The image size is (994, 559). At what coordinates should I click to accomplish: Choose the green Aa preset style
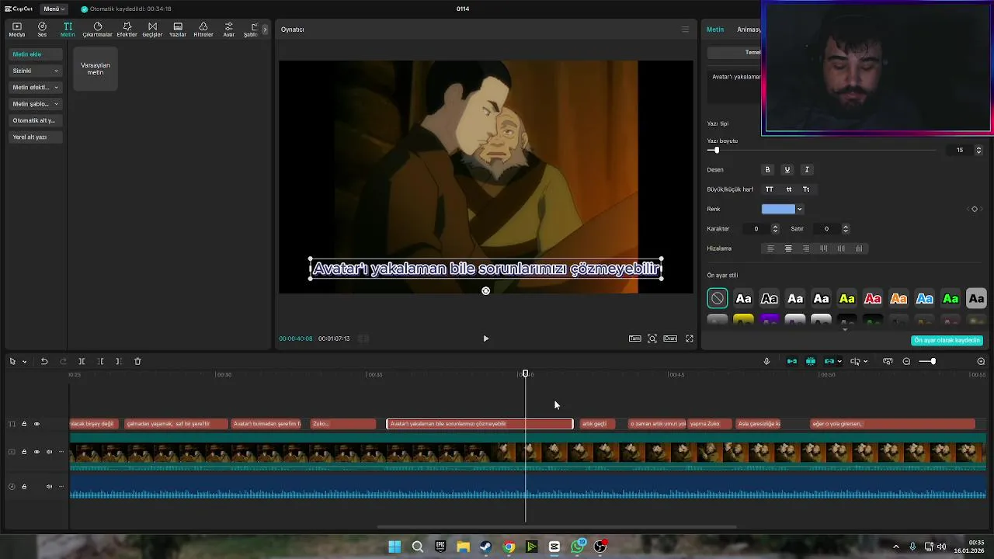pos(951,298)
